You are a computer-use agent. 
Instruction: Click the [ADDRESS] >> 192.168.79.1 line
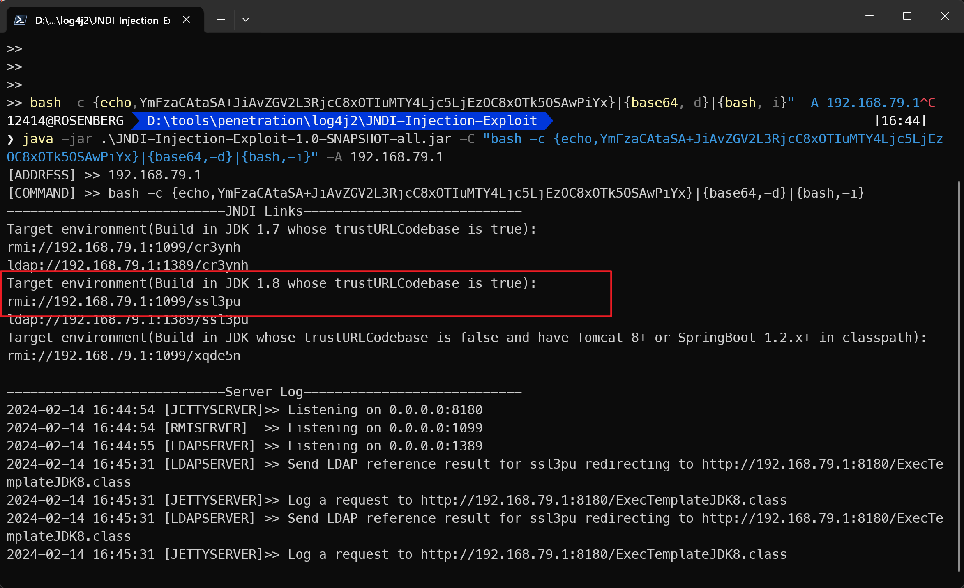[x=105, y=175]
